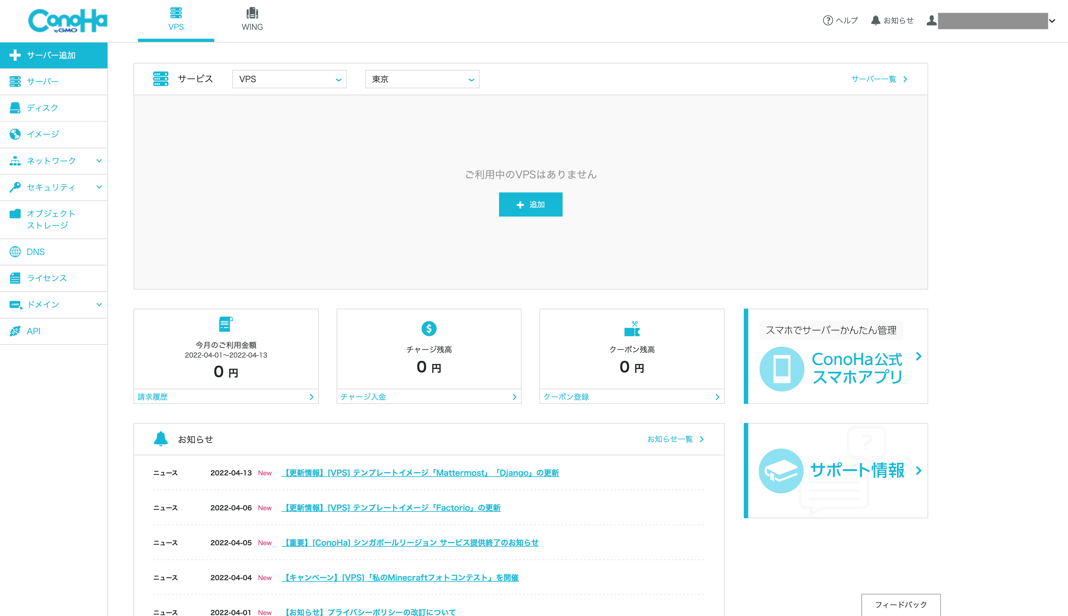
Task: Expand the ネットワーク submenu chevron
Action: coord(99,161)
